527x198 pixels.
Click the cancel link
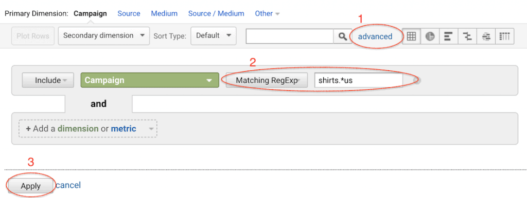coord(68,185)
